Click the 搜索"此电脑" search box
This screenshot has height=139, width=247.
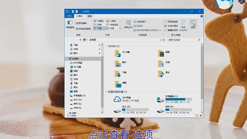coord(184,40)
